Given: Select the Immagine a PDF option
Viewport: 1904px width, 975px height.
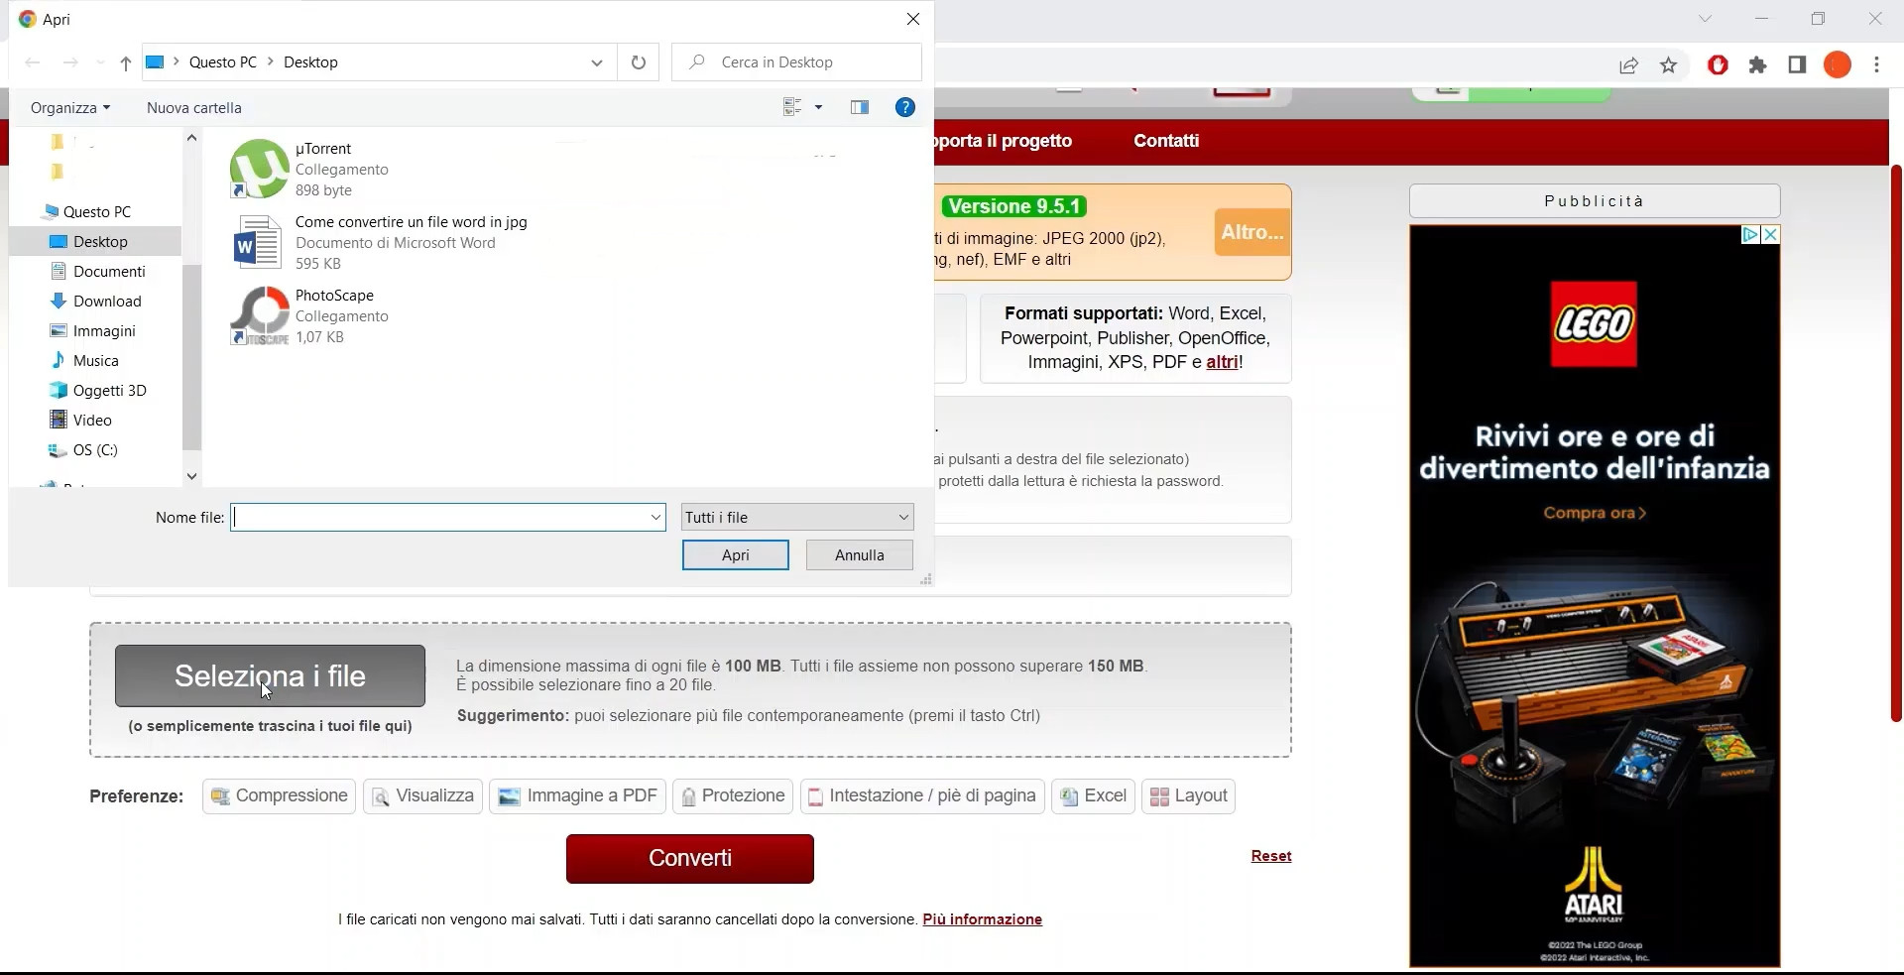Looking at the screenshot, I should pos(577,795).
